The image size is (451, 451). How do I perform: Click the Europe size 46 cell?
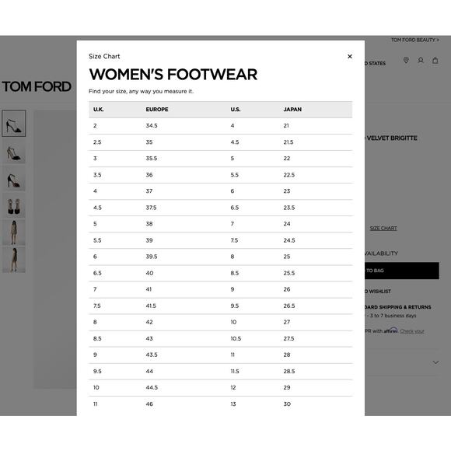tap(149, 404)
